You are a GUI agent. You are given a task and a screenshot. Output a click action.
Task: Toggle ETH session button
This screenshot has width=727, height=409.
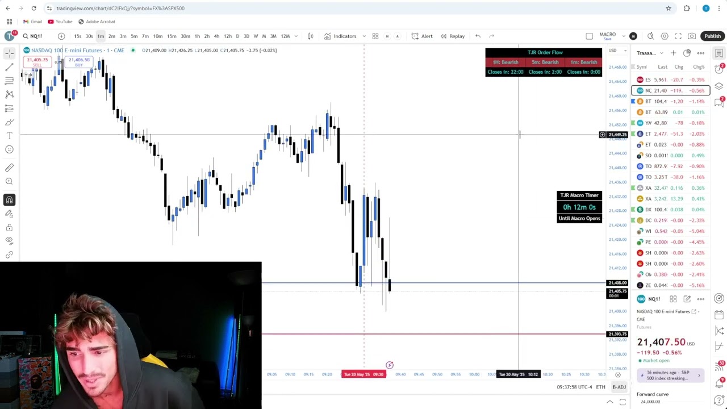click(x=600, y=387)
